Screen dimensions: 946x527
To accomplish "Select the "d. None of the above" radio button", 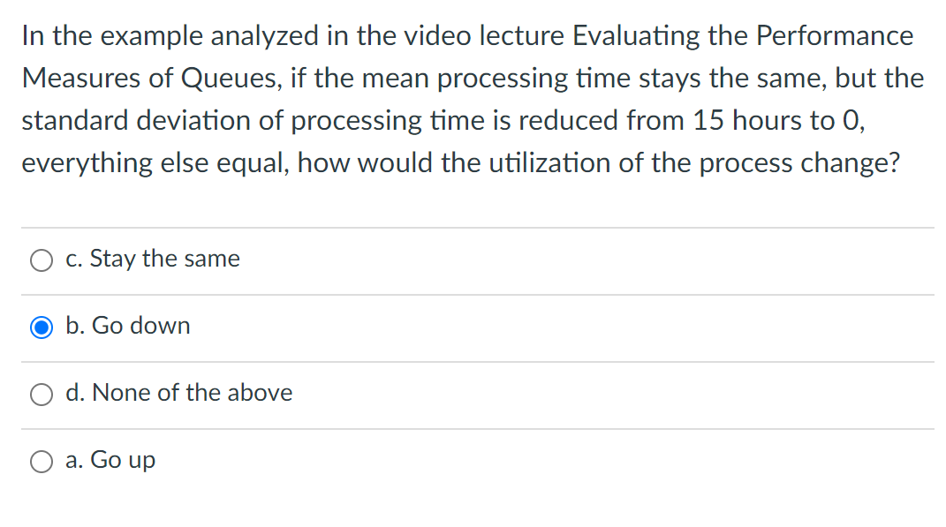I will point(41,394).
